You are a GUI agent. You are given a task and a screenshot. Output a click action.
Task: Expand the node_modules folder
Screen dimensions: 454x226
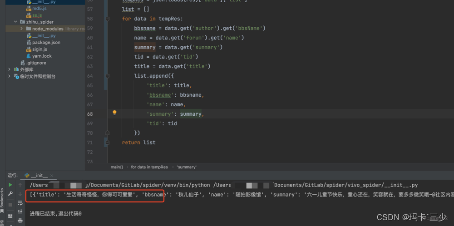(22, 29)
